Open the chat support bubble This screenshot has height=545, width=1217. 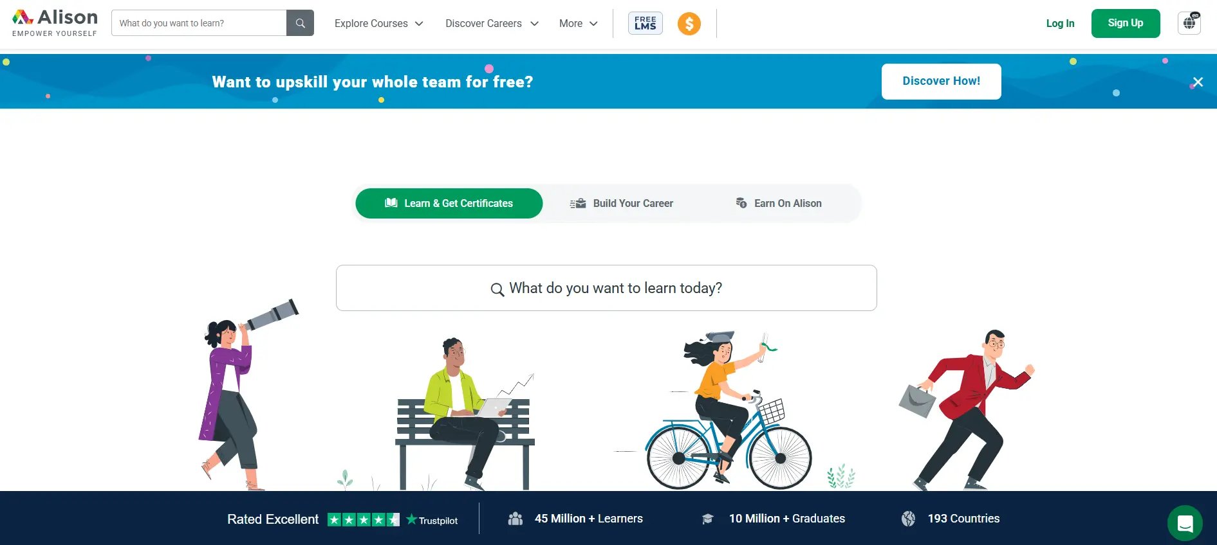click(1185, 523)
